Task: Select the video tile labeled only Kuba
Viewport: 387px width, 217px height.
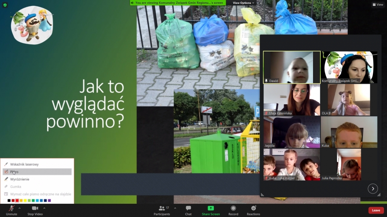Action: pos(349,132)
